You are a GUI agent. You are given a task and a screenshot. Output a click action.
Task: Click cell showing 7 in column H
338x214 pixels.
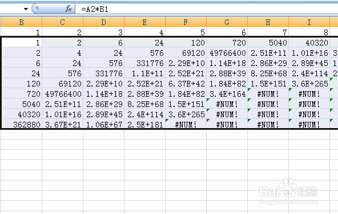click(268, 32)
